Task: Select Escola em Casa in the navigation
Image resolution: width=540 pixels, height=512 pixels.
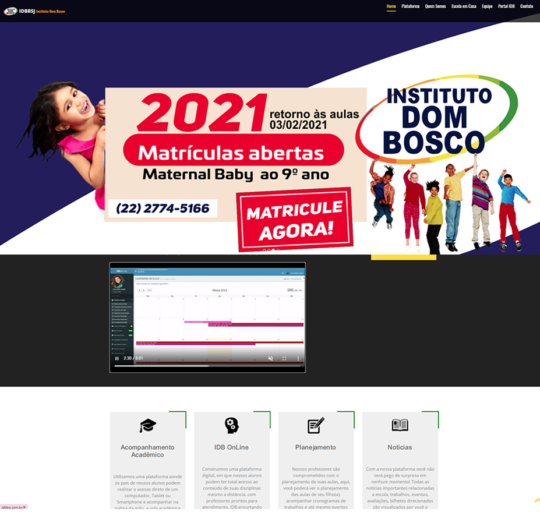Action: click(x=464, y=6)
